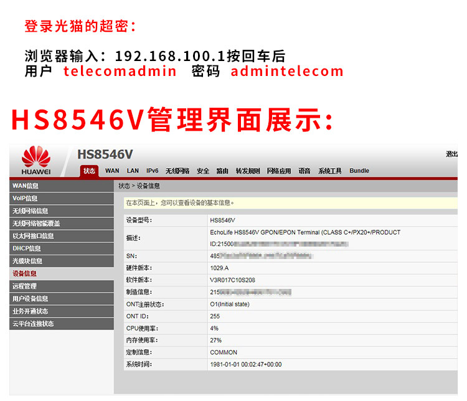Screen dimensions: 467x401
Task: Click the 设备型号 label
Action: [x=139, y=220]
